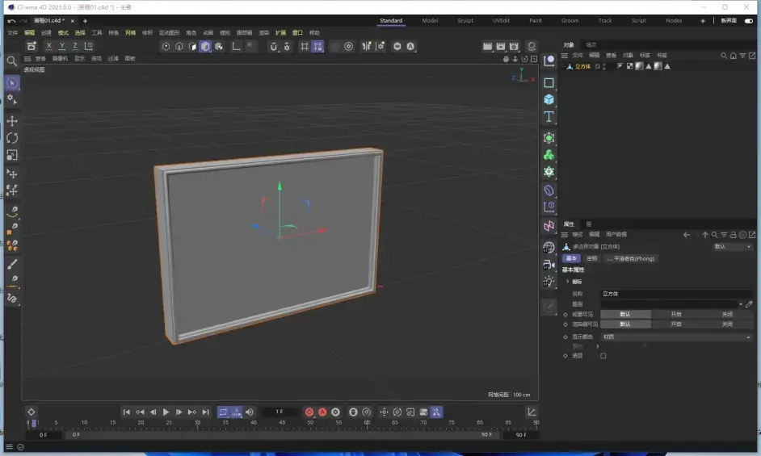This screenshot has height=456, width=761.
Task: Click the light object icon
Action: tap(549, 282)
